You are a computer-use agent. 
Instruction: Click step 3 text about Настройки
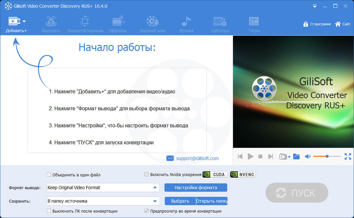pyautogui.click(x=118, y=126)
